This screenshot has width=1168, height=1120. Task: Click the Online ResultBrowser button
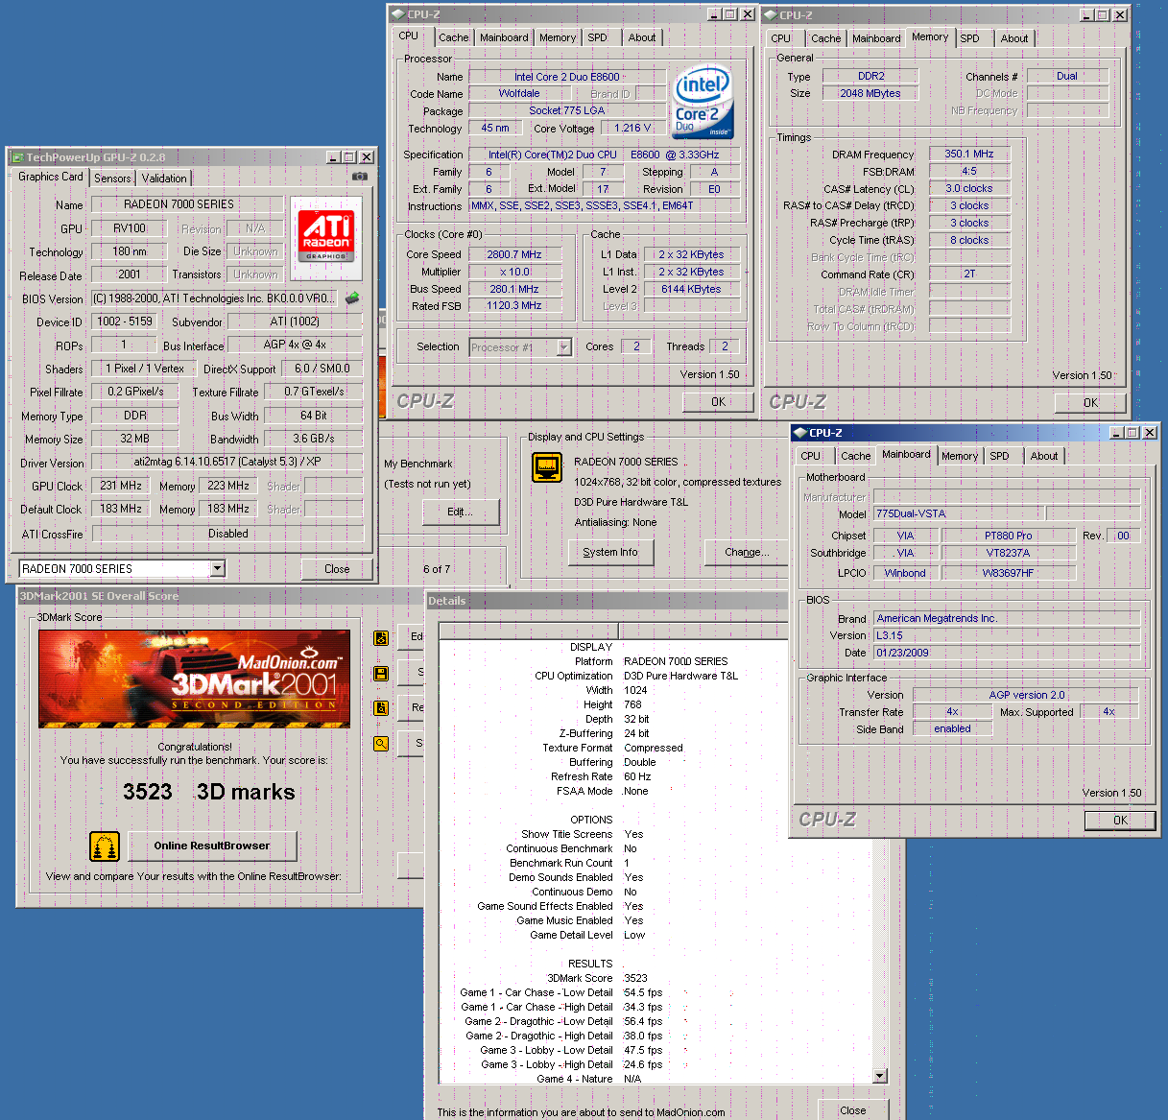[x=212, y=846]
